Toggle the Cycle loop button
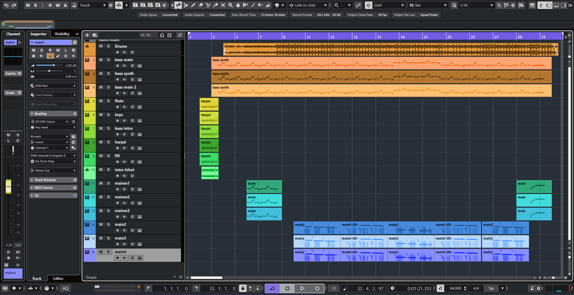The width and height of the screenshot is (574, 295). 272,288
